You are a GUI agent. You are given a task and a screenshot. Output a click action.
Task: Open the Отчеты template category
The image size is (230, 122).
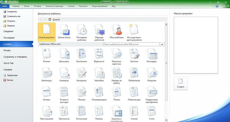pos(47,94)
